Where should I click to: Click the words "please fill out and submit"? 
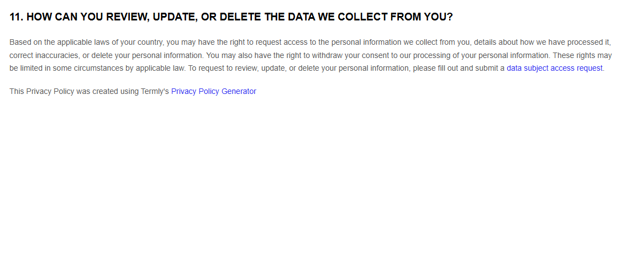(455, 69)
